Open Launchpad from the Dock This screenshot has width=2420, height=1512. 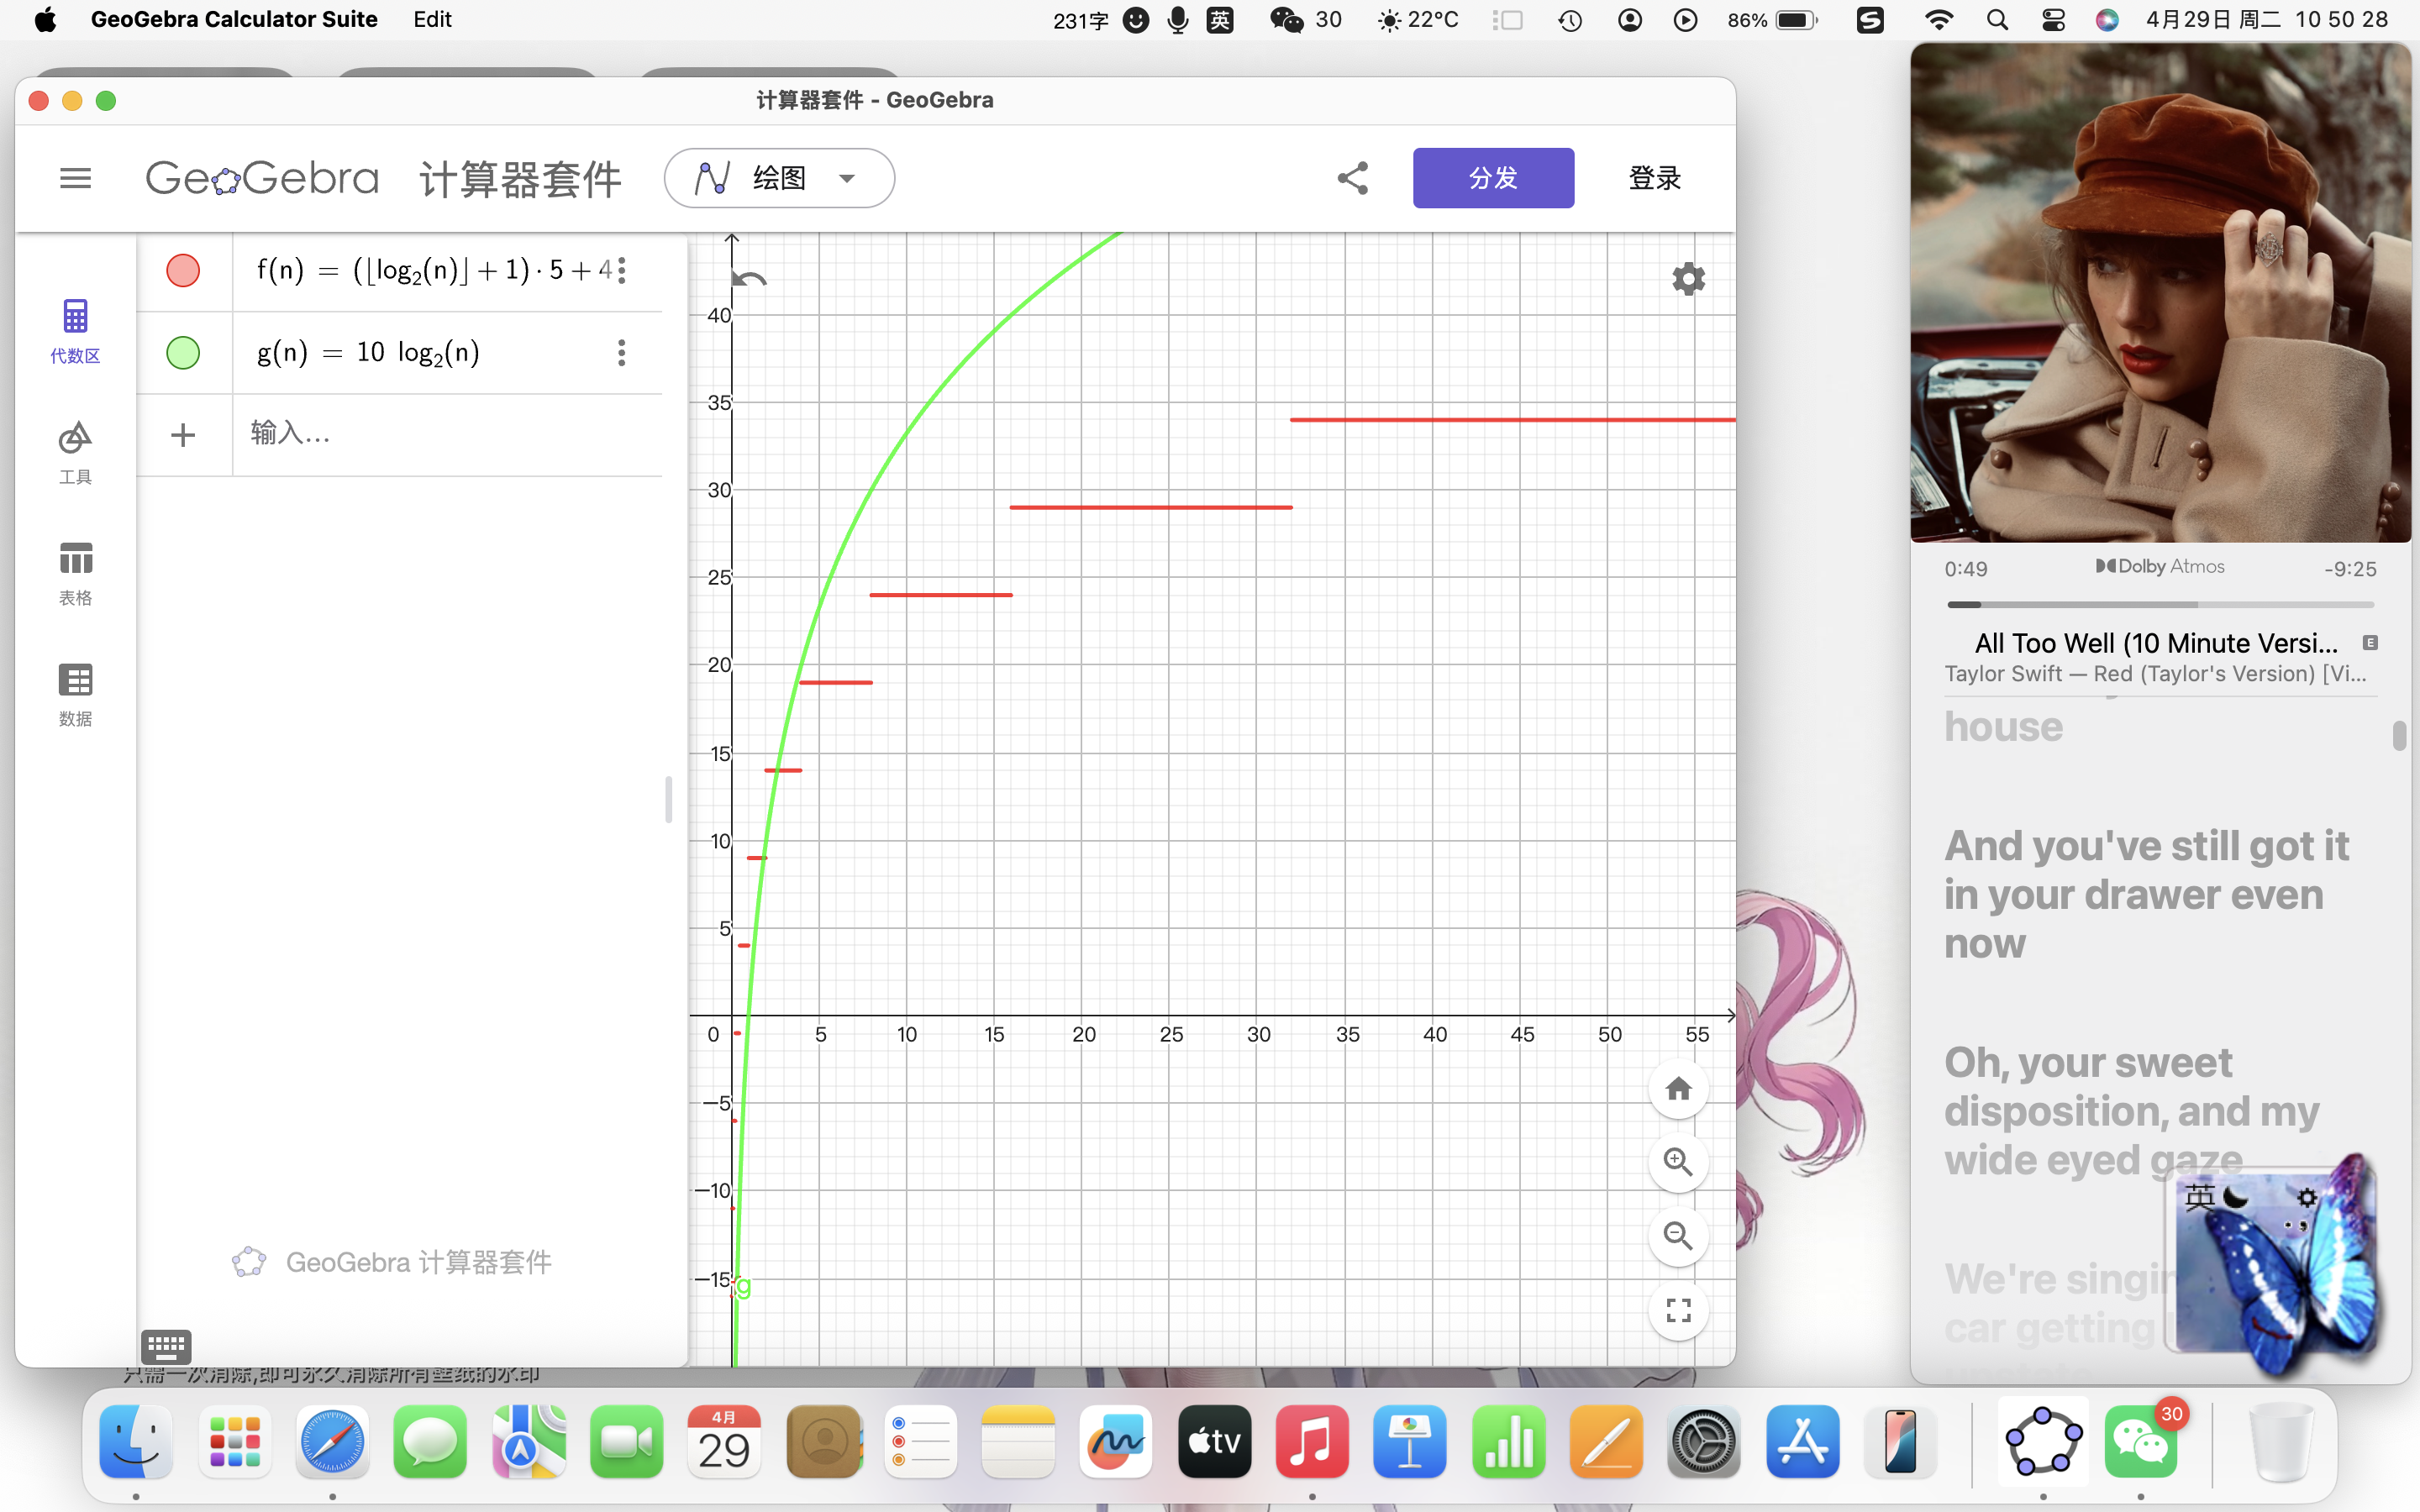[235, 1442]
